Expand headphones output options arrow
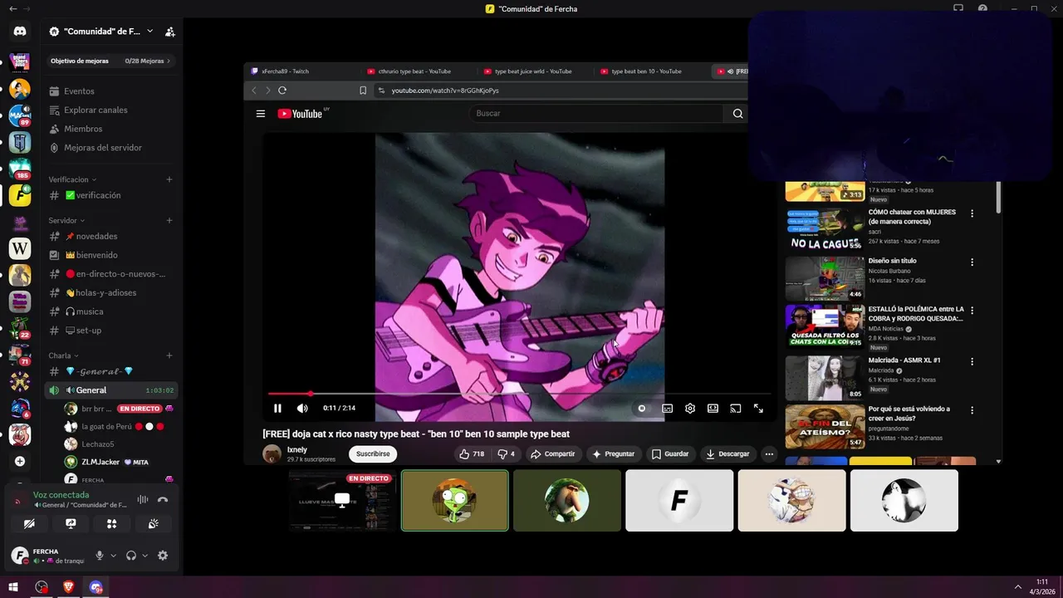Viewport: 1063px width, 598px height. point(145,556)
